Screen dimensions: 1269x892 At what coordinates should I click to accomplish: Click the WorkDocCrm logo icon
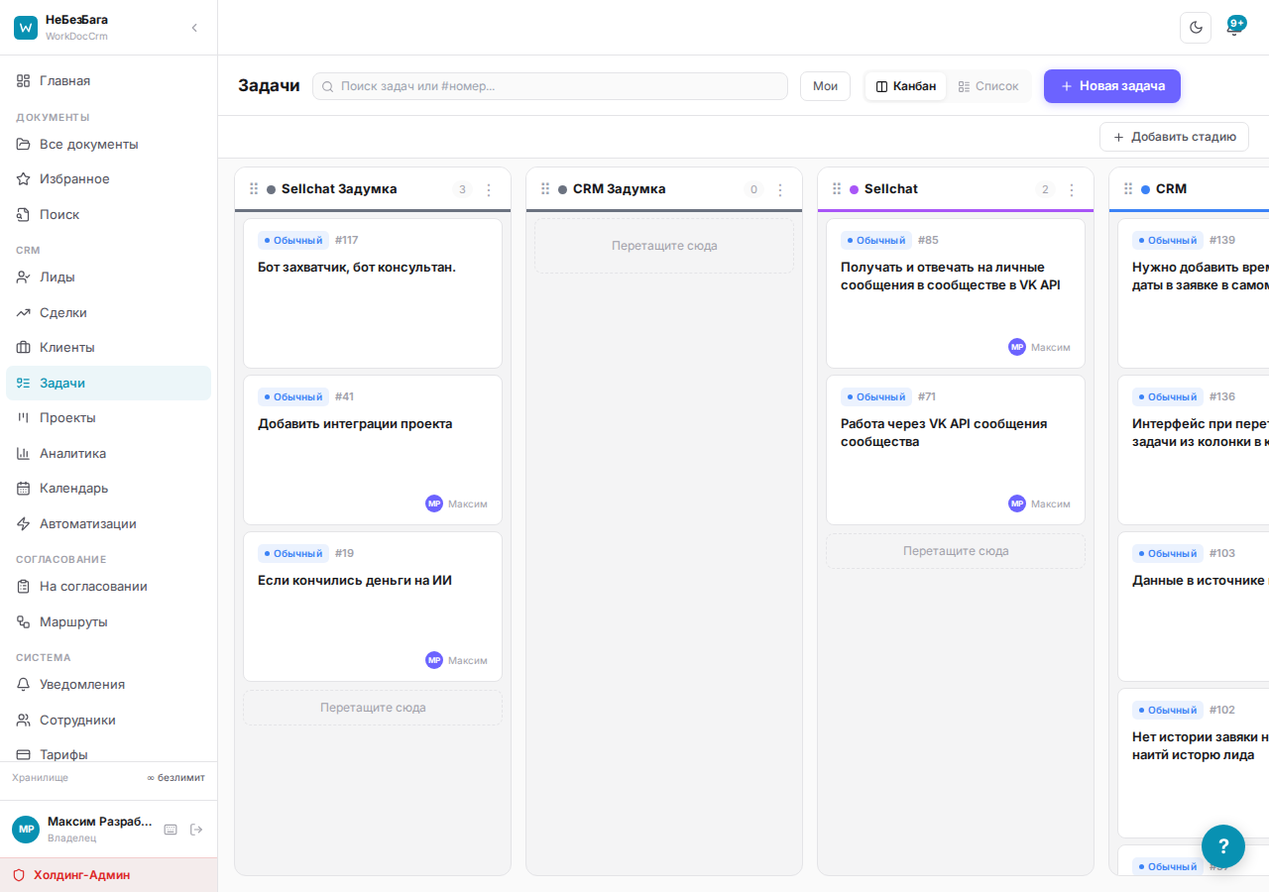pyautogui.click(x=26, y=28)
